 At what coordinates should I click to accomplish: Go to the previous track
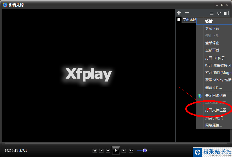pyautogui.click(x=108, y=151)
